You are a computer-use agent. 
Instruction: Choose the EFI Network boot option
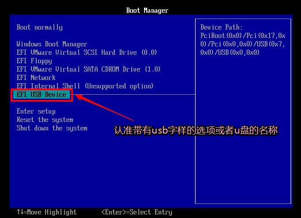coord(36,78)
